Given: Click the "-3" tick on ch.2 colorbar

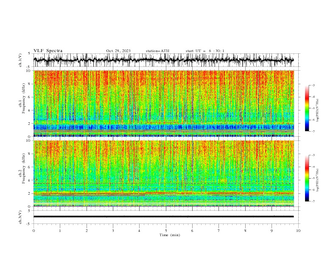Looking at the screenshot, I should coord(313,155).
